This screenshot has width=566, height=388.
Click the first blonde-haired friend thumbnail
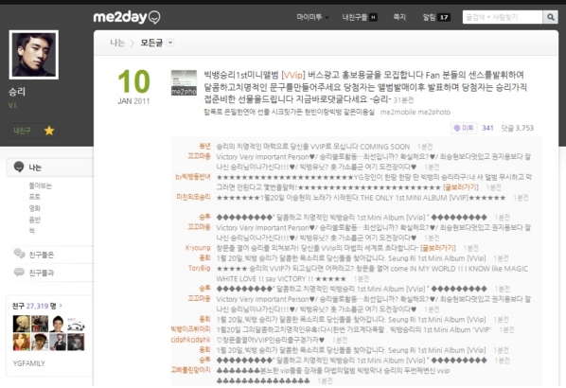(22, 324)
